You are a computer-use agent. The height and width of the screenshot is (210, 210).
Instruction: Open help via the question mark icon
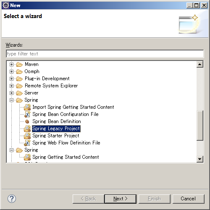pos(12,199)
